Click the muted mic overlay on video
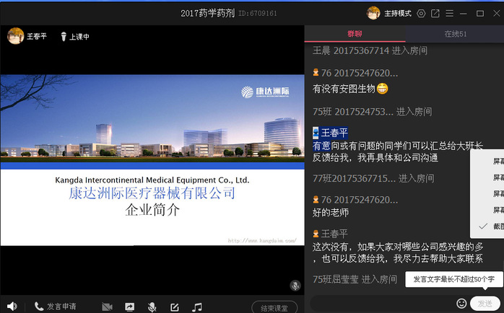Screen dimensions: 504x313 pyautogui.click(x=295, y=286)
